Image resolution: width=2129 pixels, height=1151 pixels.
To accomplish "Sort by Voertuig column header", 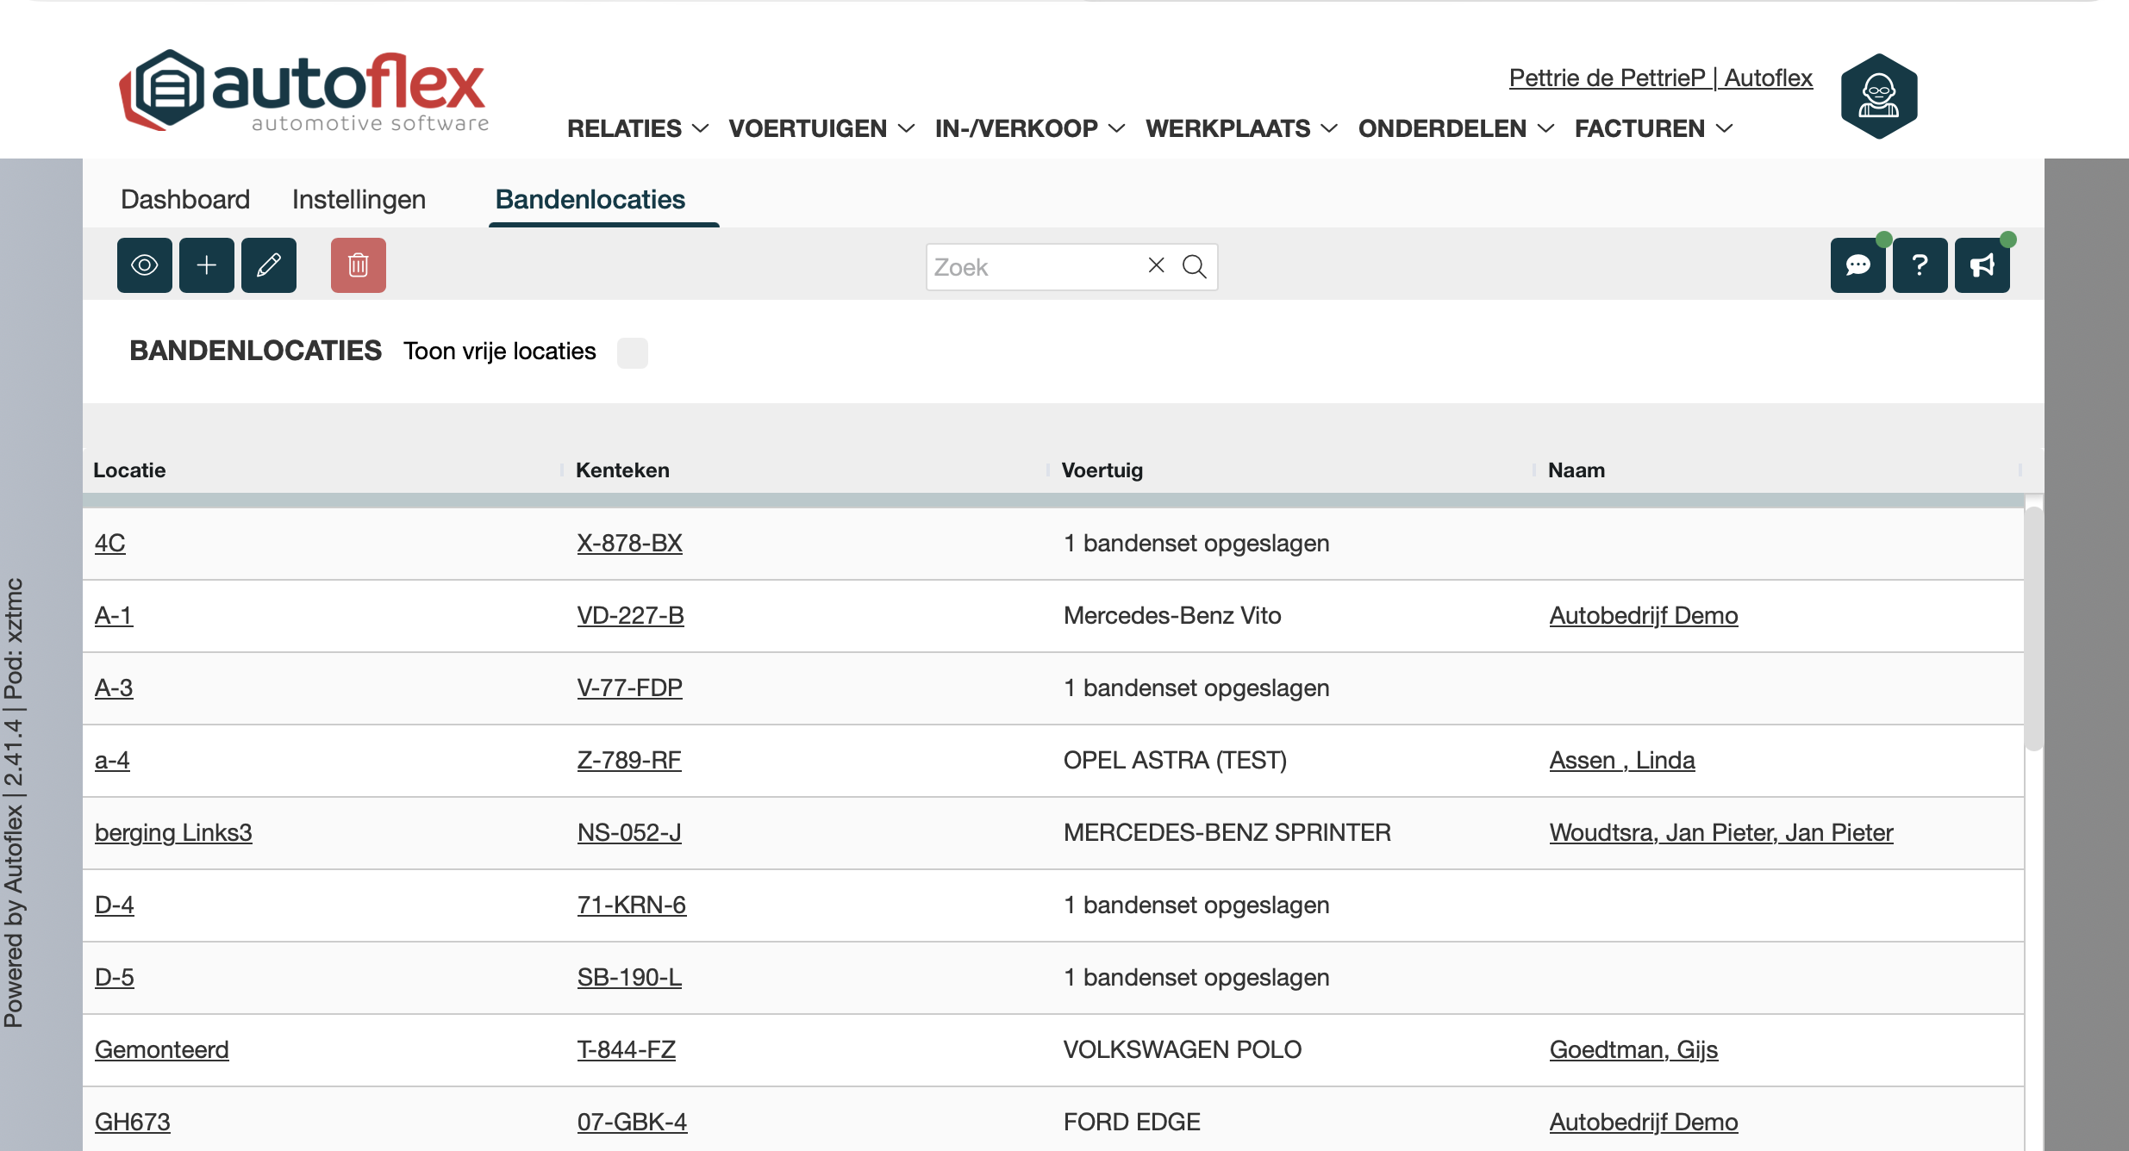I will point(1102,470).
